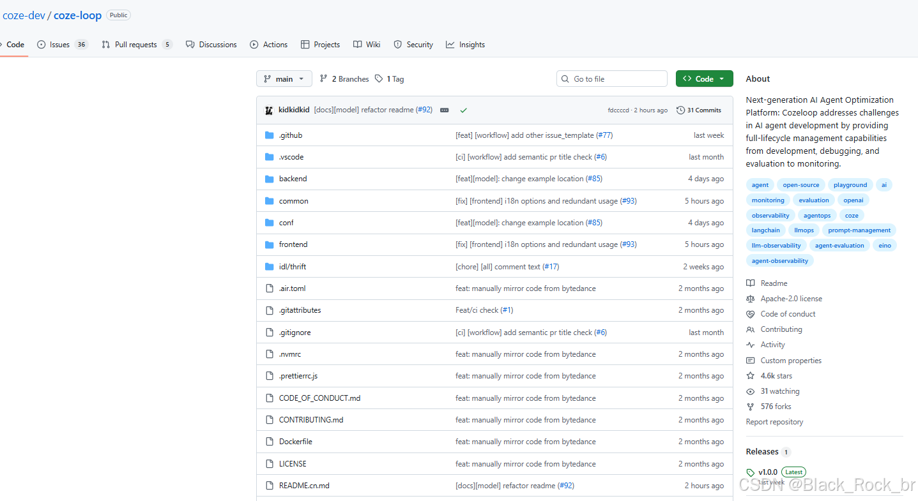The height and width of the screenshot is (501, 918).
Task: Click the playground topic tag
Action: pyautogui.click(x=850, y=185)
